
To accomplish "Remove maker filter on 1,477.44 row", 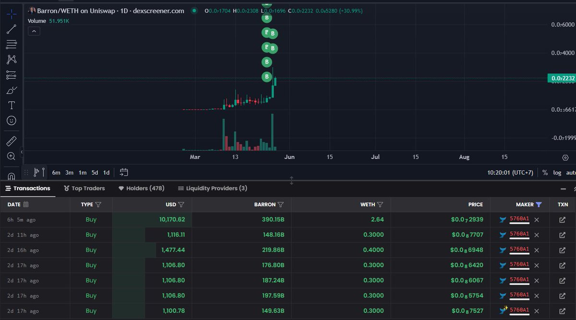I will click(x=537, y=250).
